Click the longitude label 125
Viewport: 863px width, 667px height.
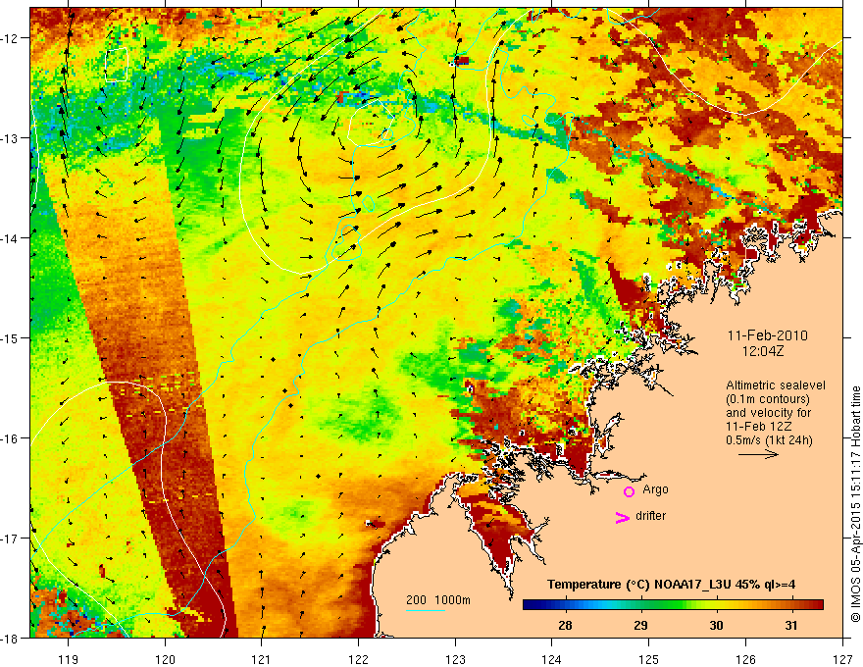click(649, 659)
